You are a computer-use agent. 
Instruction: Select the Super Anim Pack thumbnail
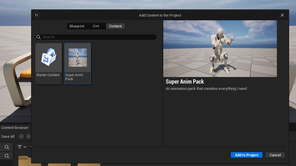(78, 58)
